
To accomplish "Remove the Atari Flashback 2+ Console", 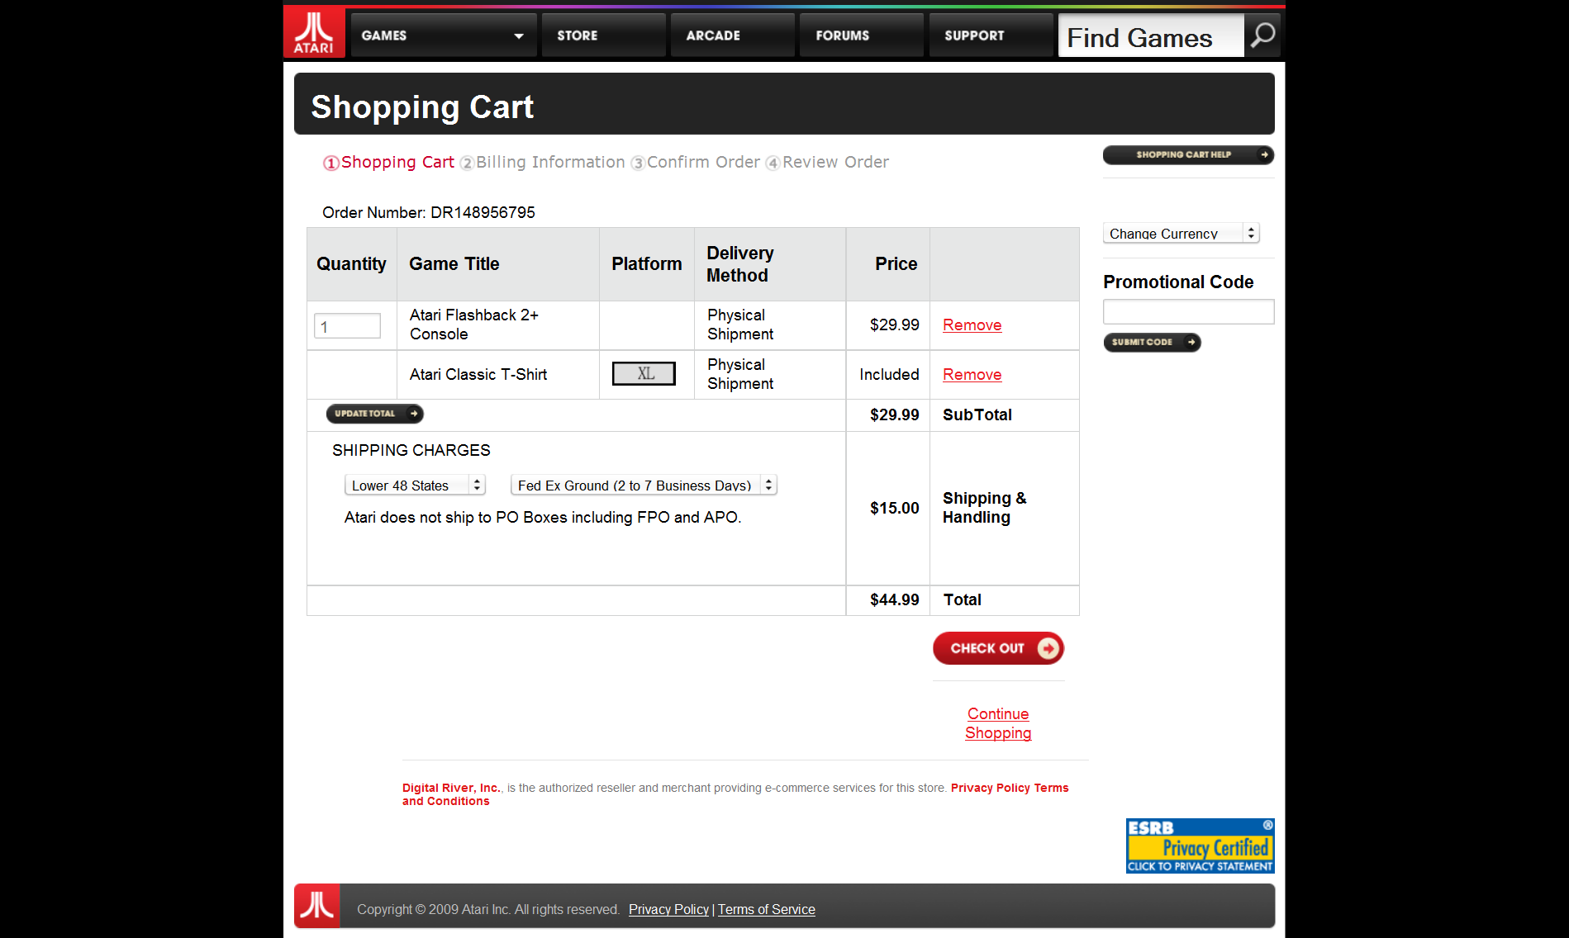I will click(x=972, y=325).
